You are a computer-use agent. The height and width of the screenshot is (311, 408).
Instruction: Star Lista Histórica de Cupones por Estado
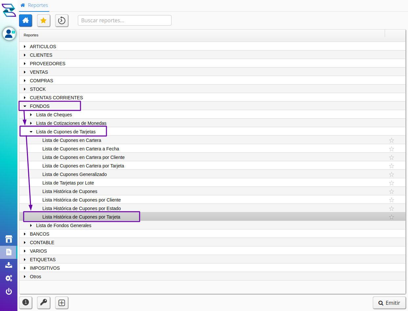click(x=392, y=208)
